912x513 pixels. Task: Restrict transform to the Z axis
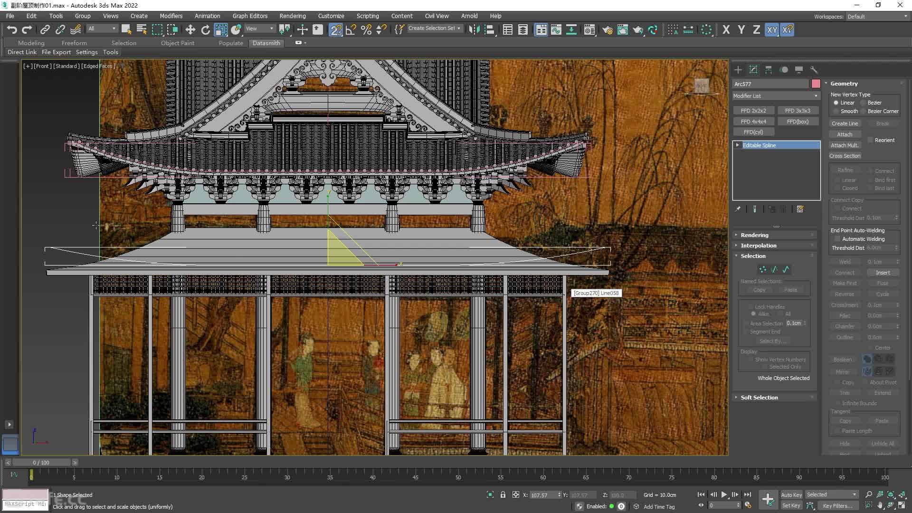tap(756, 29)
